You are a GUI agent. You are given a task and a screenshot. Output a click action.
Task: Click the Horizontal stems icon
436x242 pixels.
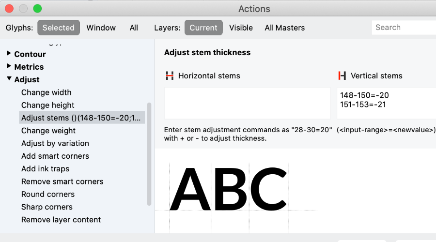click(x=170, y=76)
